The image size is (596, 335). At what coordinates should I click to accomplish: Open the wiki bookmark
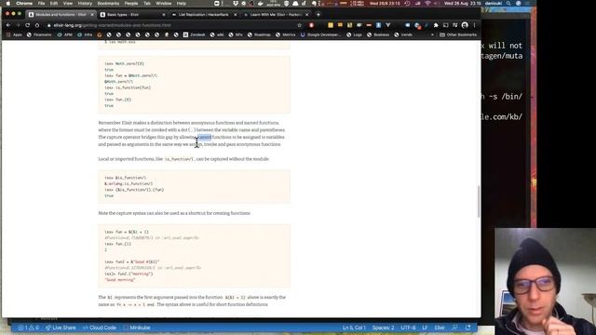[217, 34]
